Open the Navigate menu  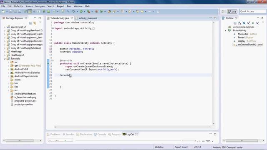point(40,6)
